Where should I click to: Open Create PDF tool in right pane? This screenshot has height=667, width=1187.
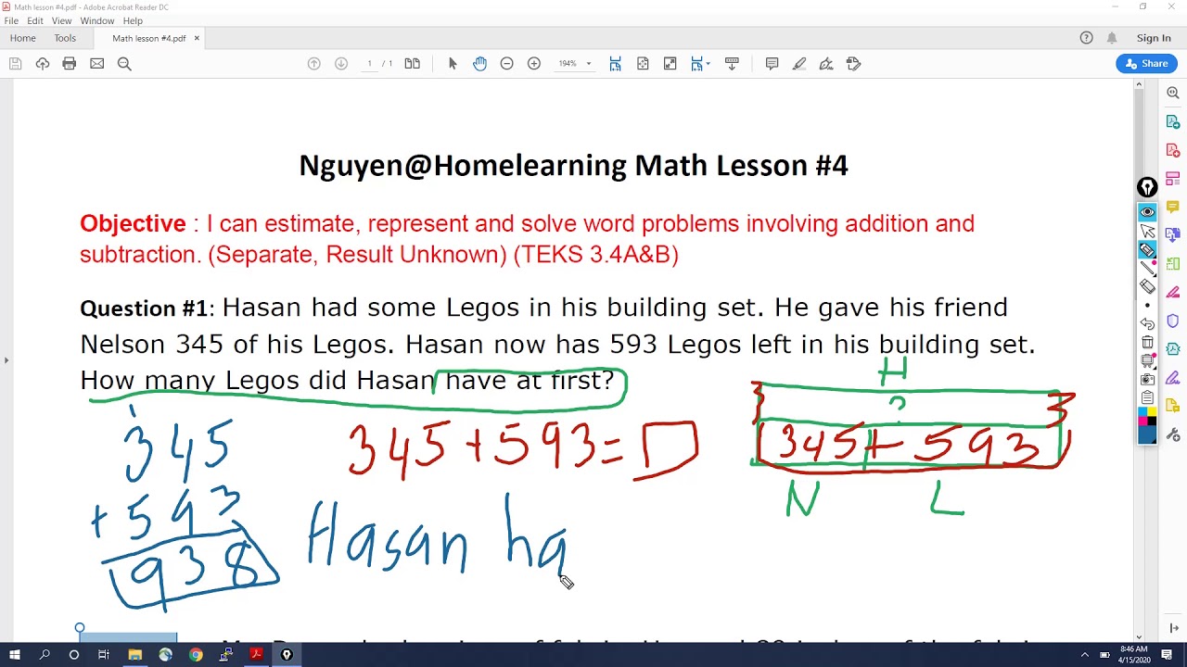point(1173,150)
